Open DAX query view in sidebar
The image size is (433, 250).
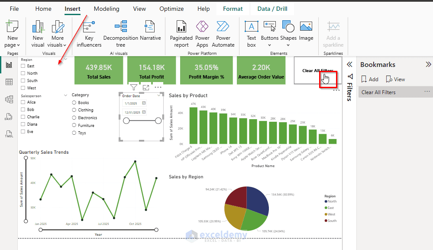click(x=9, y=117)
